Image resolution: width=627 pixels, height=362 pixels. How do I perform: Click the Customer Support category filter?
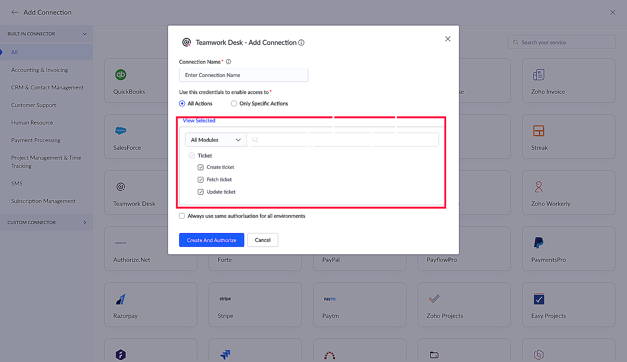click(34, 105)
